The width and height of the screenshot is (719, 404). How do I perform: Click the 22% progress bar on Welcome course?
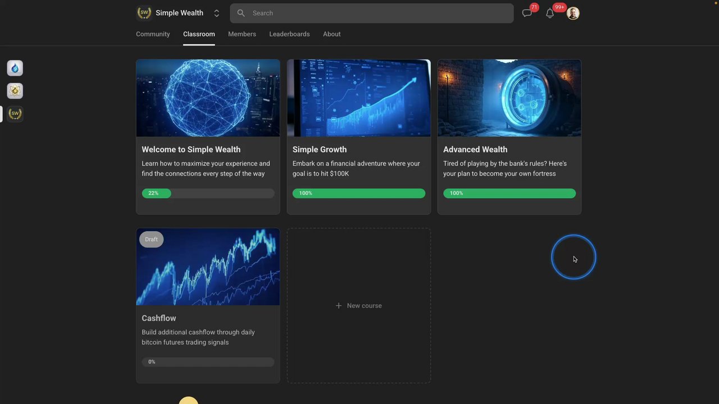208,193
